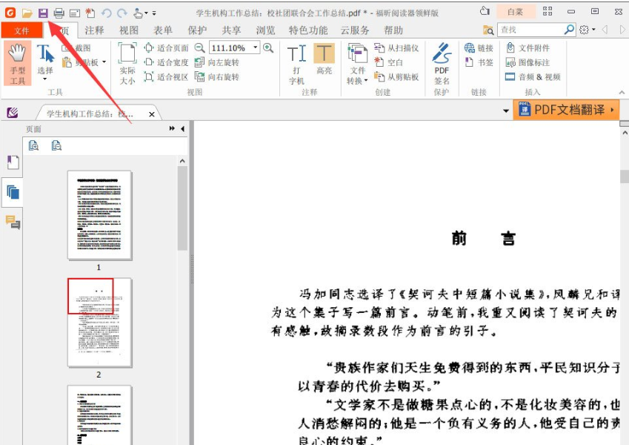Open the 文件 File menu

(x=21, y=30)
